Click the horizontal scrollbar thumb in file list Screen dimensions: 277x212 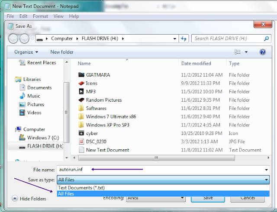click(157, 158)
